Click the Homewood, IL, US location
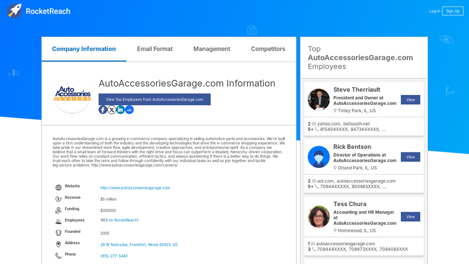Image resolution: width=469 pixels, height=264 pixels. point(356,231)
